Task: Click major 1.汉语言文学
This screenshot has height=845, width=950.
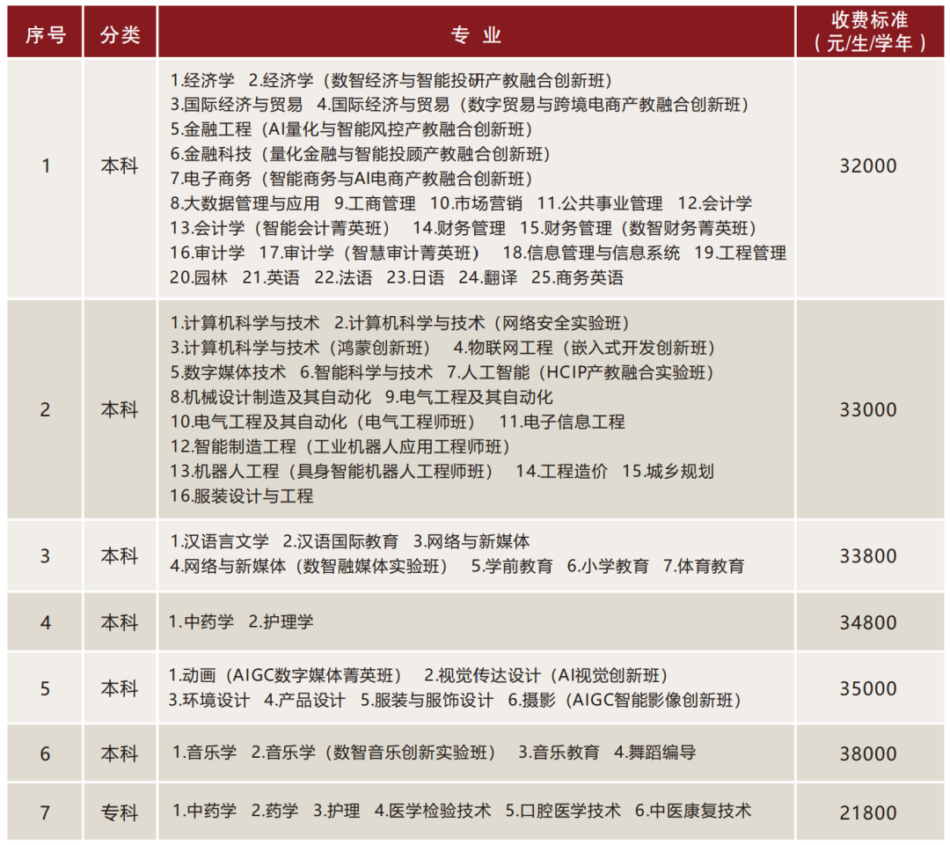Action: coord(219,541)
